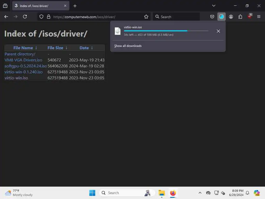This screenshot has height=199, width=265.
Task: Open a new tab with plus button
Action: [x=75, y=6]
